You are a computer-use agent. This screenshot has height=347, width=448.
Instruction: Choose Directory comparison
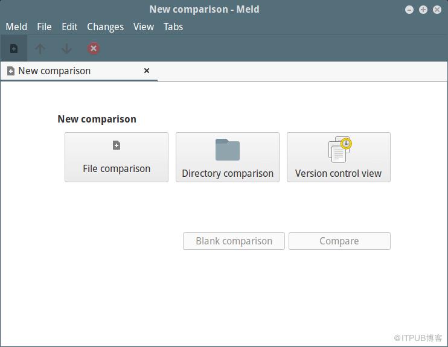pos(228,157)
